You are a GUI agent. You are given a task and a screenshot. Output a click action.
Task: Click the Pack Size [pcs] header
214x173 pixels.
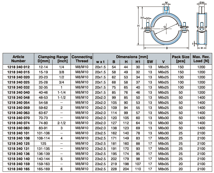[x=180, y=59]
